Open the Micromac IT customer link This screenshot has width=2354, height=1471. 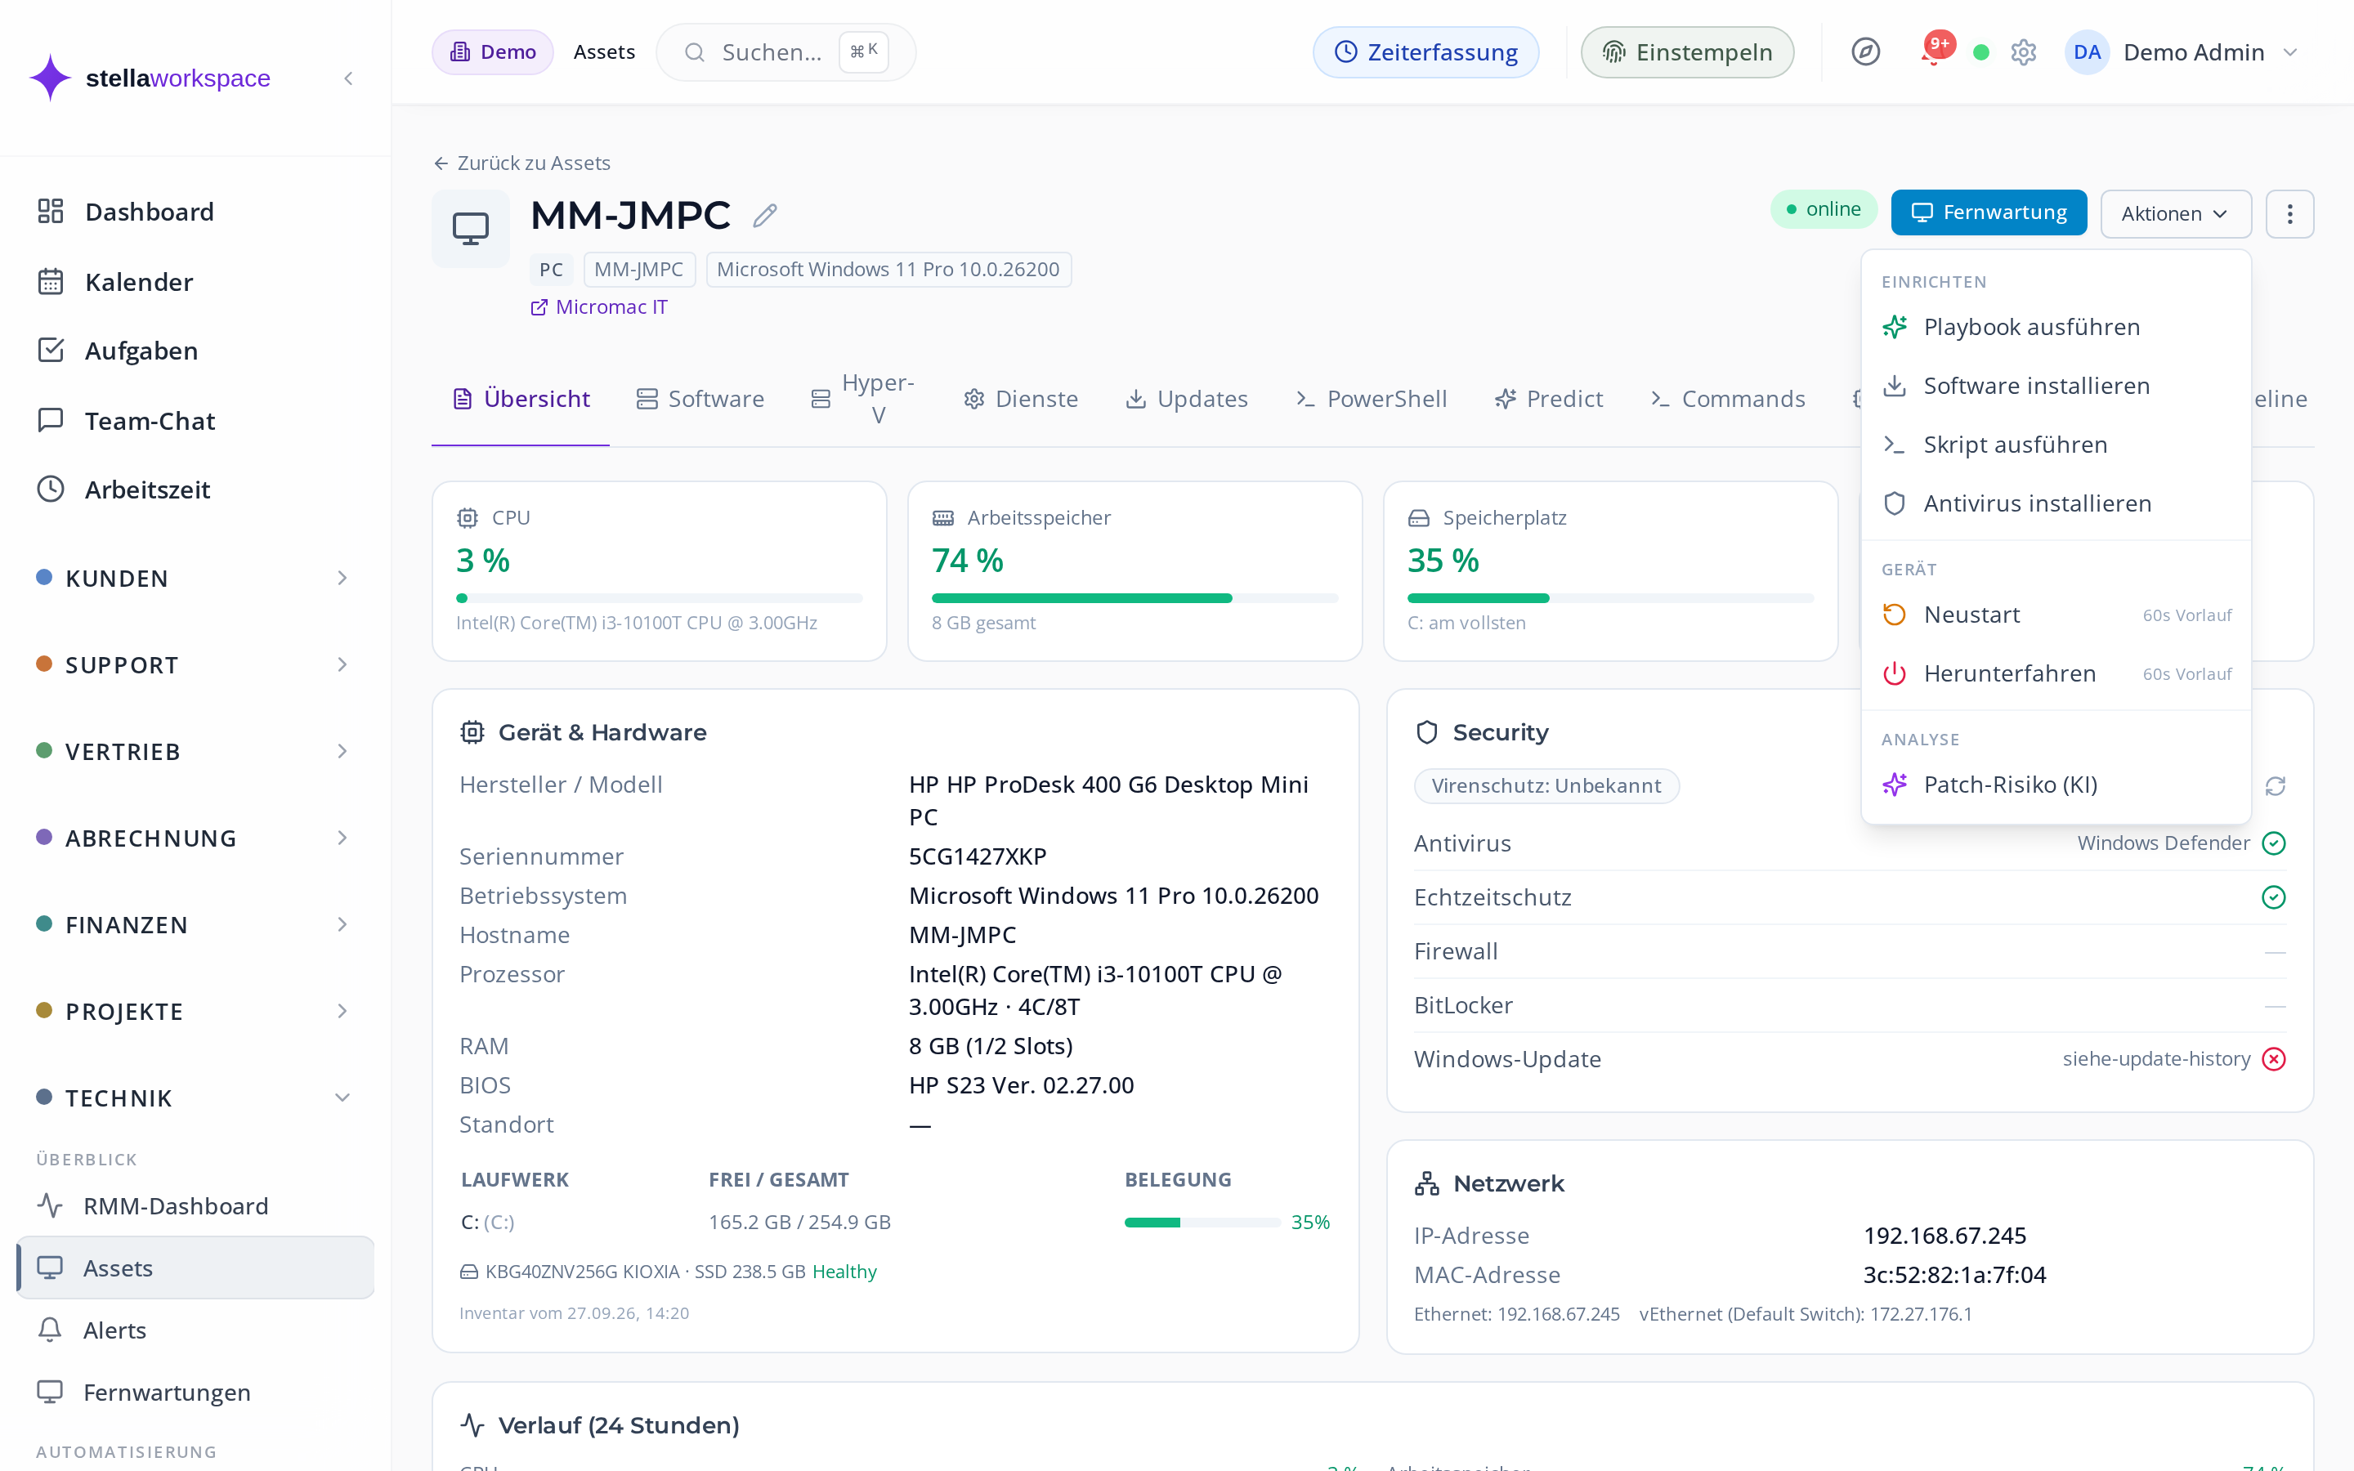click(599, 306)
